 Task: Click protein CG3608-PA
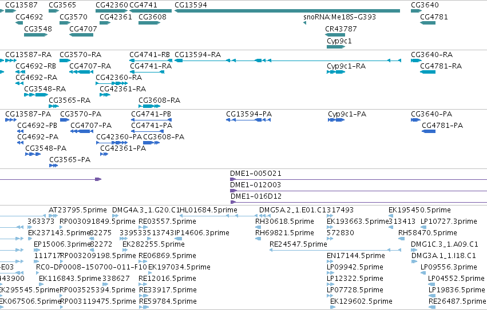pyautogui.click(x=151, y=143)
